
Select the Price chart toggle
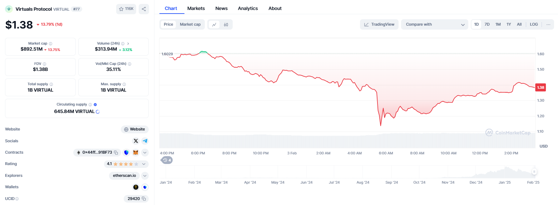point(168,24)
